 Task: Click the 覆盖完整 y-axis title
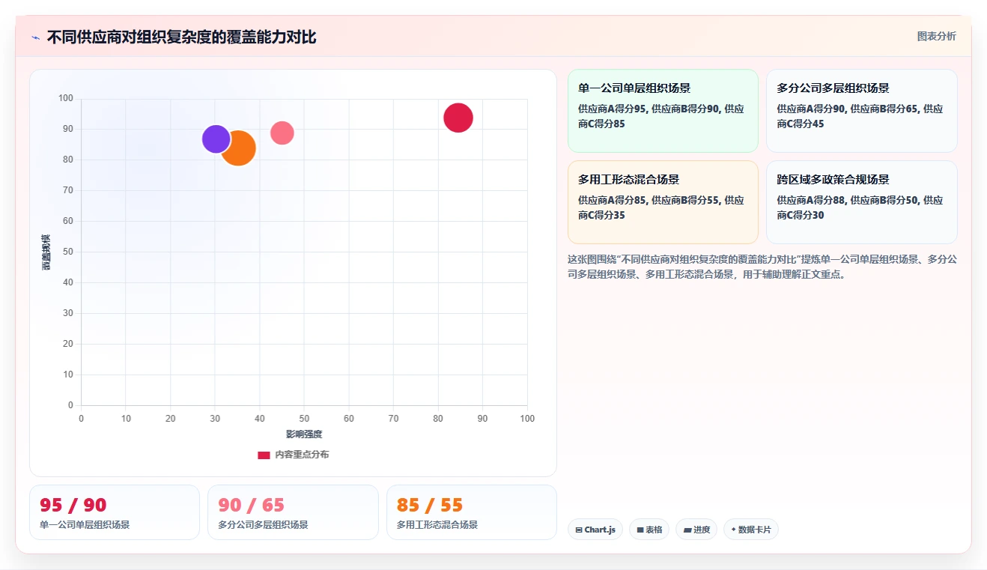46,252
